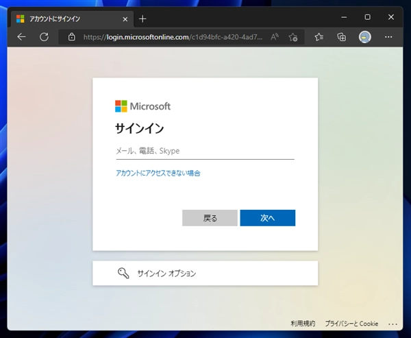Open a new tab with plus icon
The width and height of the screenshot is (411, 338).
pyautogui.click(x=142, y=19)
